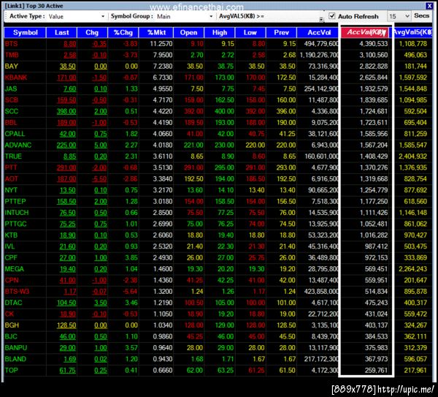Select the DTAC symbol
438x397 pixels.
point(13,303)
